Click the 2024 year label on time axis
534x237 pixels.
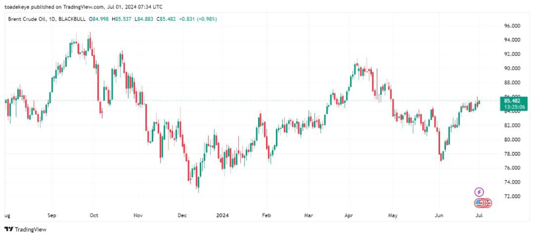tap(223, 214)
